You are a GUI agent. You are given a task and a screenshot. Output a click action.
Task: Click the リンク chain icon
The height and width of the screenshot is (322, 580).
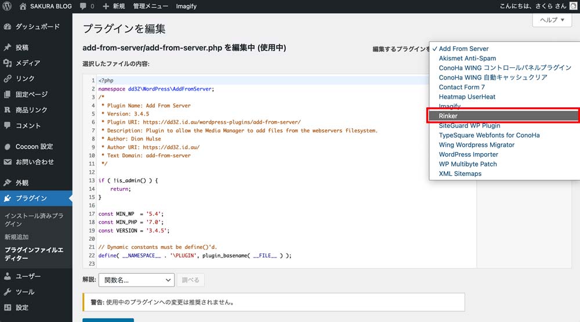pos(8,78)
